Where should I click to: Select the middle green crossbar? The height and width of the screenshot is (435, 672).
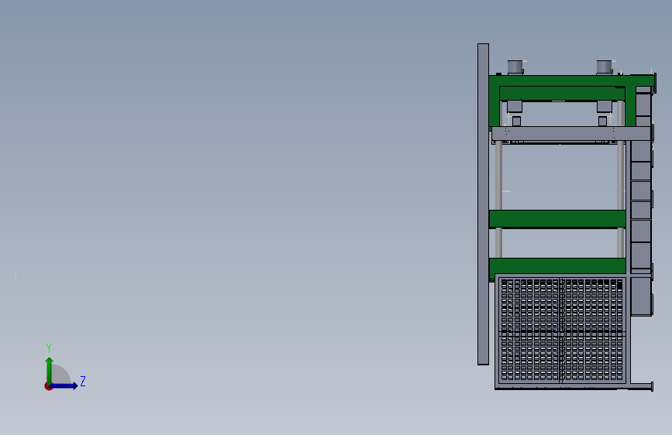click(557, 219)
